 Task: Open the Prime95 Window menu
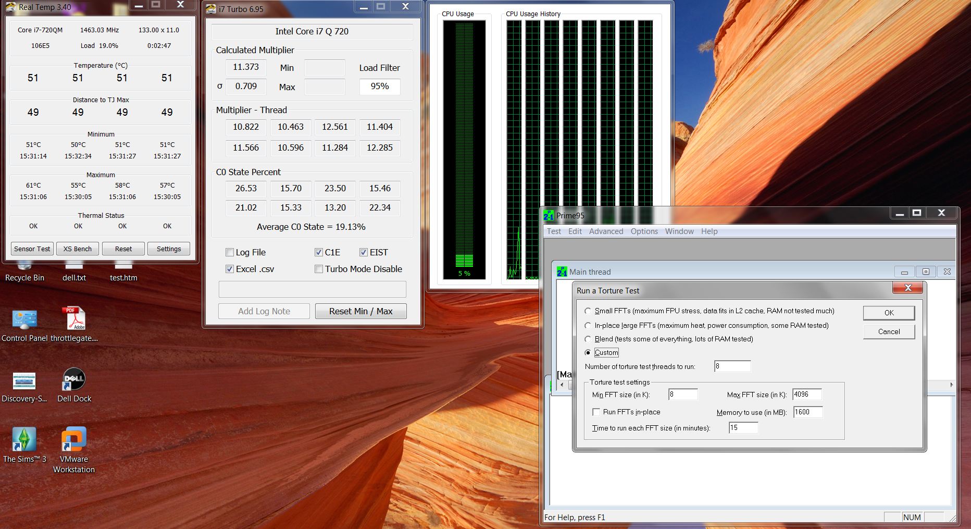pyautogui.click(x=679, y=231)
